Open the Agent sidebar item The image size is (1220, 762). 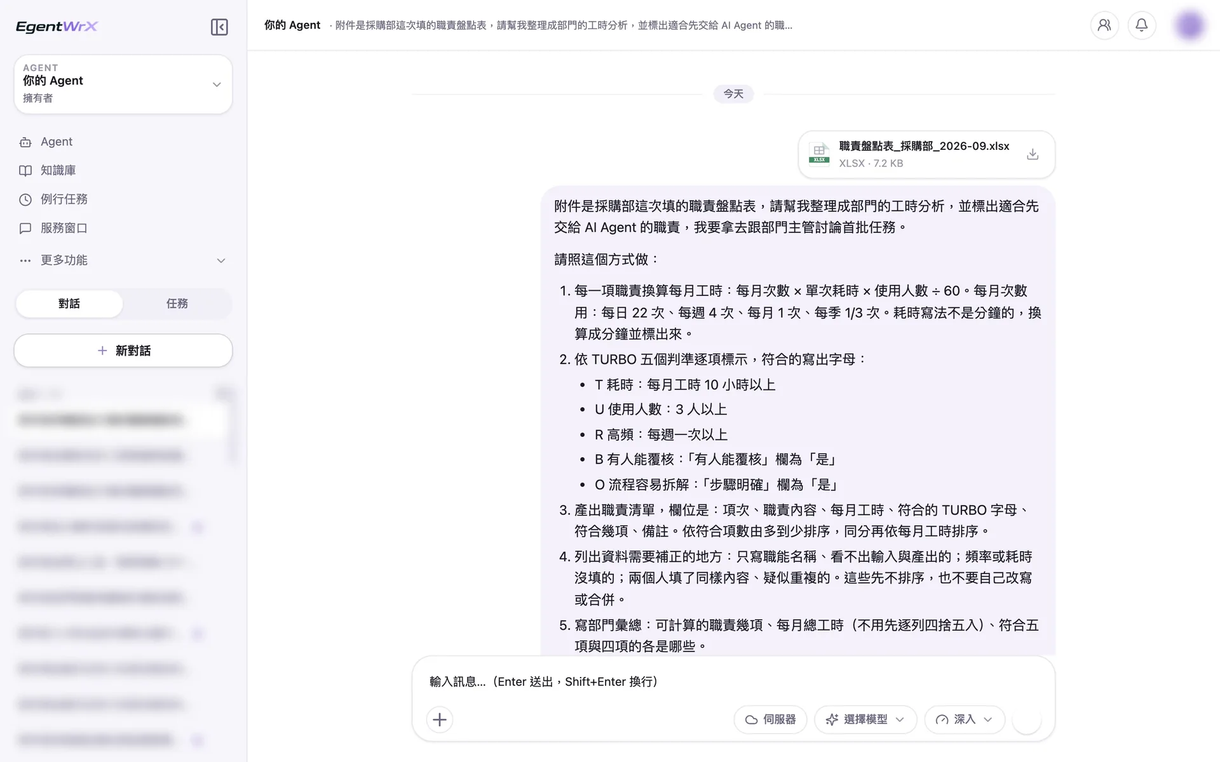pyautogui.click(x=123, y=142)
